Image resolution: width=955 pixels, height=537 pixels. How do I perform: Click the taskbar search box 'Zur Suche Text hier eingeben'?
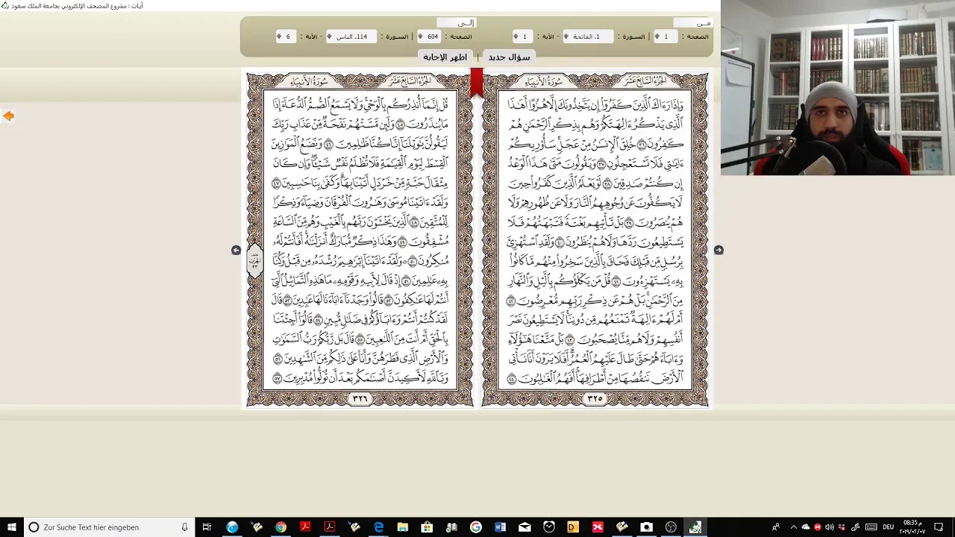click(x=110, y=527)
